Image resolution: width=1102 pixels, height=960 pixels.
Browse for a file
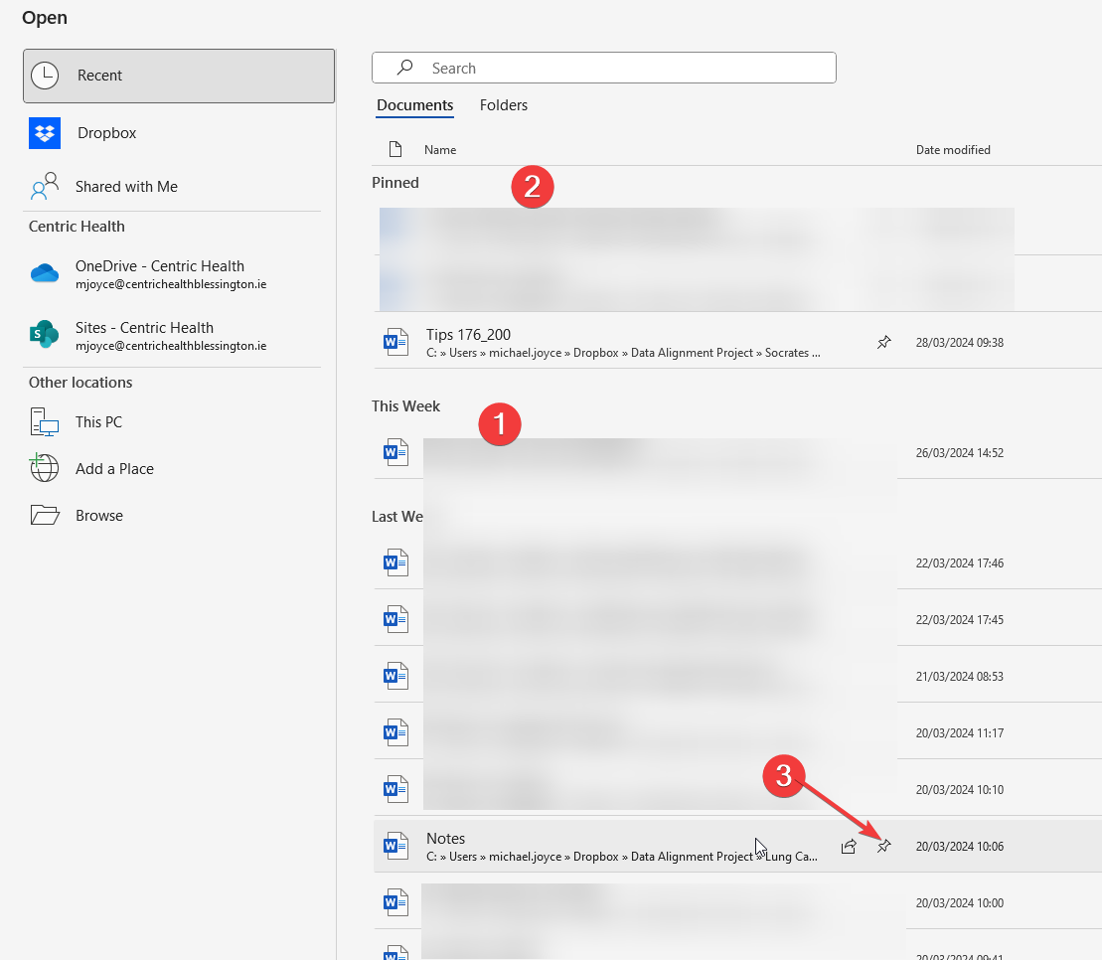pyautogui.click(x=98, y=516)
